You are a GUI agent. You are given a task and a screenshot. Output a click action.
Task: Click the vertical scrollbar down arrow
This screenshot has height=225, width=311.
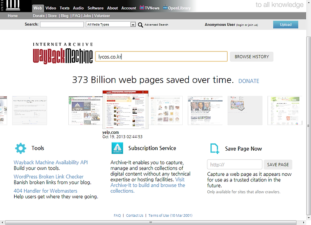click(x=308, y=218)
